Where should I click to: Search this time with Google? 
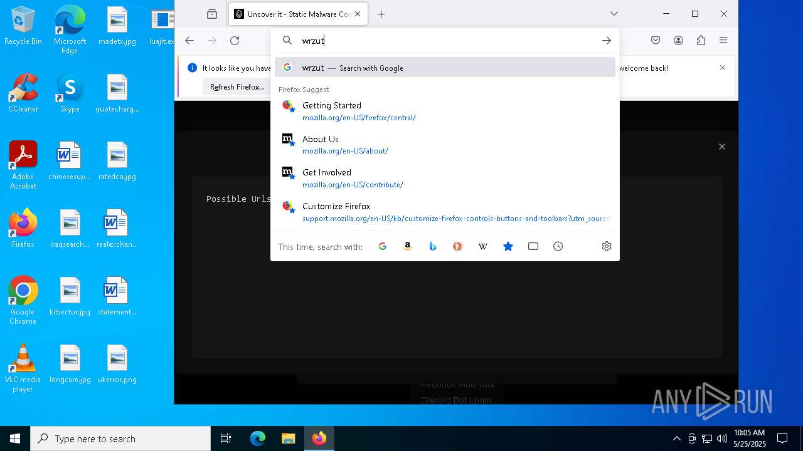pos(383,246)
